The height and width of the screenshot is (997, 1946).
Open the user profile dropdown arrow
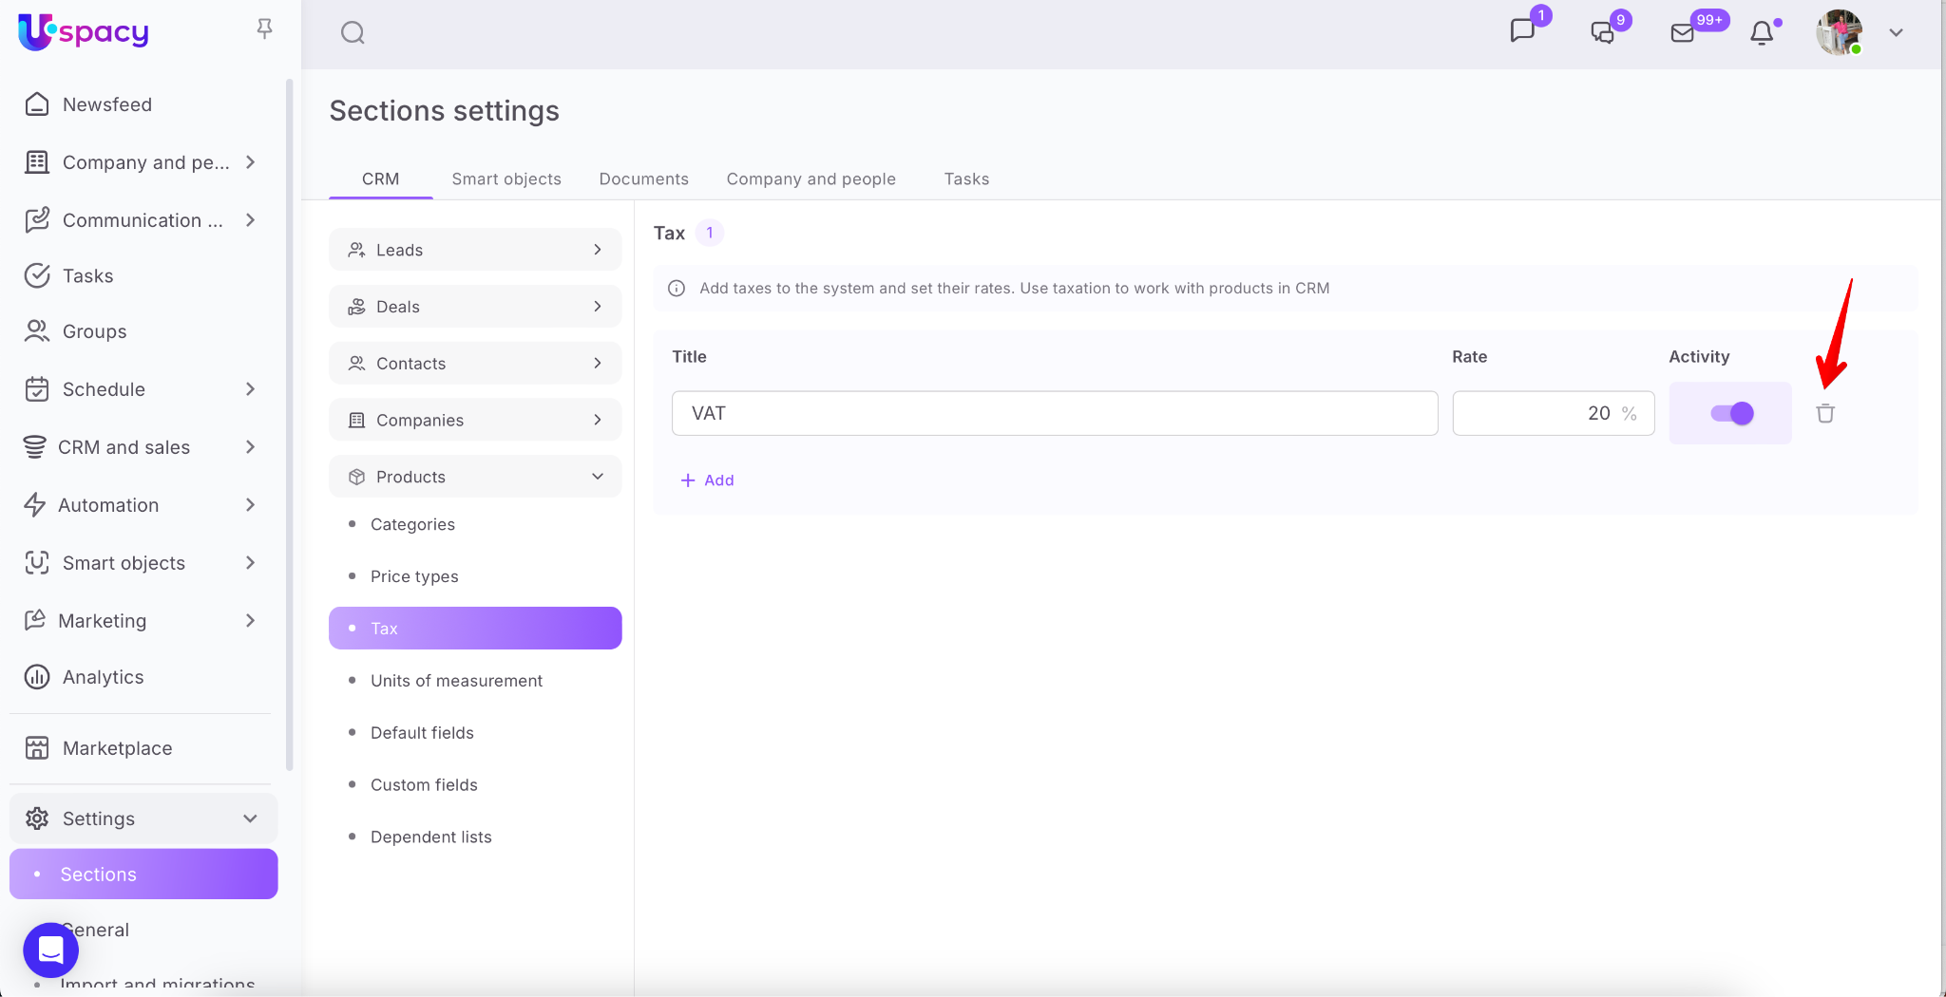point(1896,33)
